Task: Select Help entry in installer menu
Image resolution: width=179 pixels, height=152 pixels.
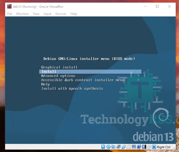Action: [x=45, y=84]
